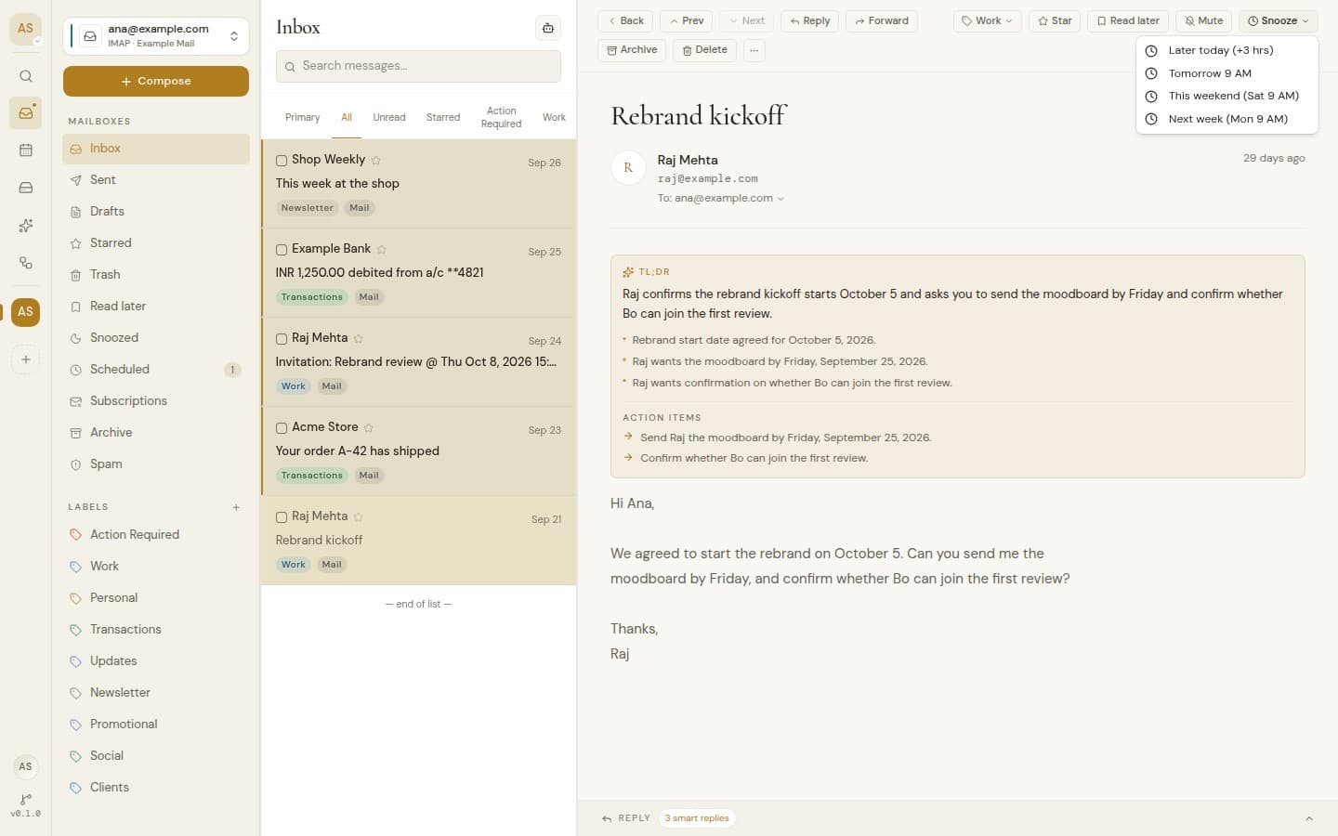
Task: Open the Trash mailbox
Action: 156,275
